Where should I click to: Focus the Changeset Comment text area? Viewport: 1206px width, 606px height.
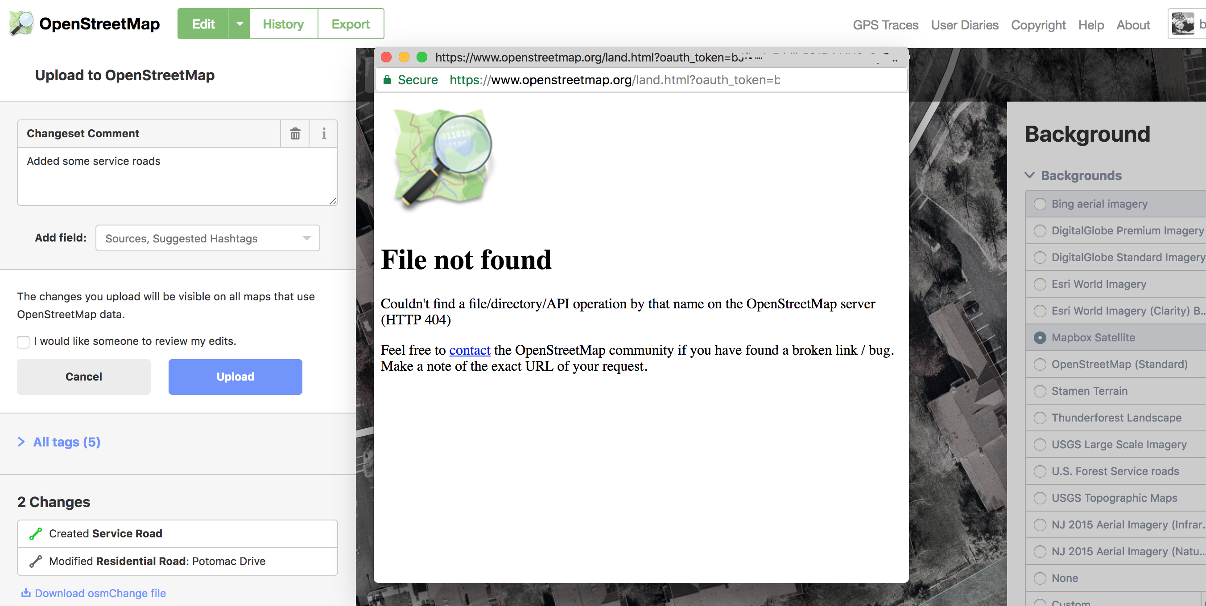tap(178, 176)
